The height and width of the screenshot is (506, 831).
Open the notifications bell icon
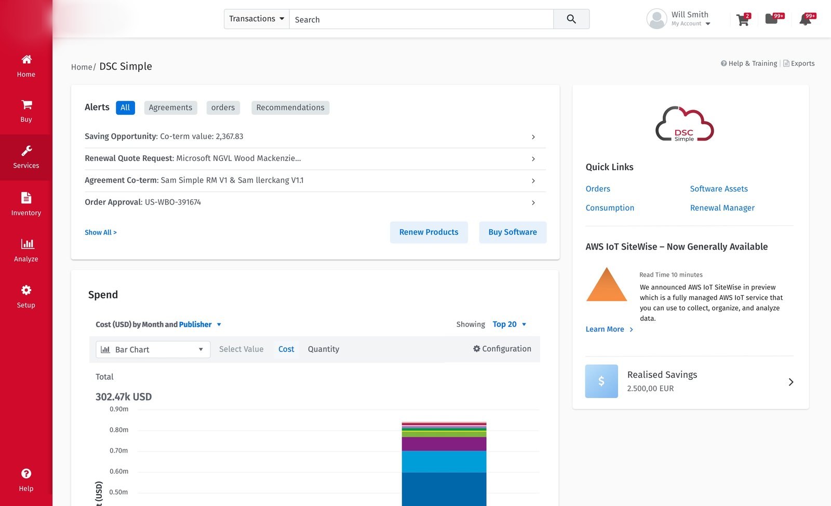point(806,20)
